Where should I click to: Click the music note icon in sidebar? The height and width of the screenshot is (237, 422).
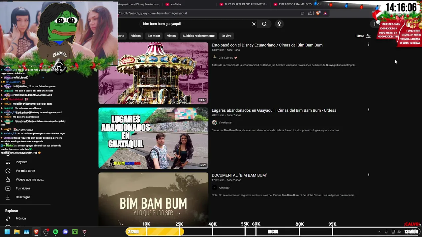point(8,218)
